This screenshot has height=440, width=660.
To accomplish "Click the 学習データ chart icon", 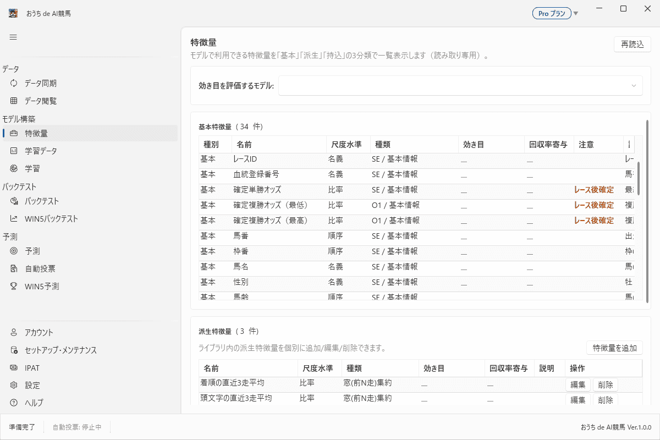I will click(x=14, y=151).
